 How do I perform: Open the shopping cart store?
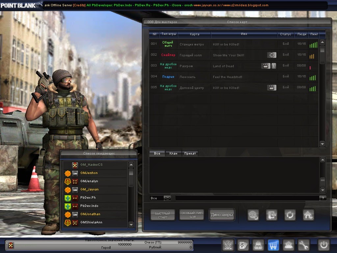(x=273, y=245)
